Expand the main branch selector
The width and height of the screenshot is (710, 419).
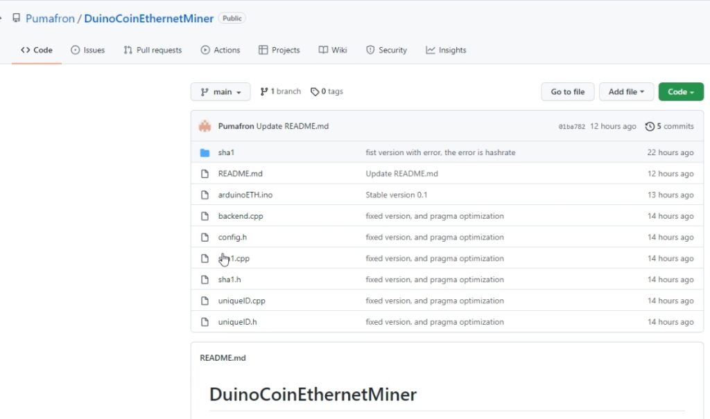[220, 91]
